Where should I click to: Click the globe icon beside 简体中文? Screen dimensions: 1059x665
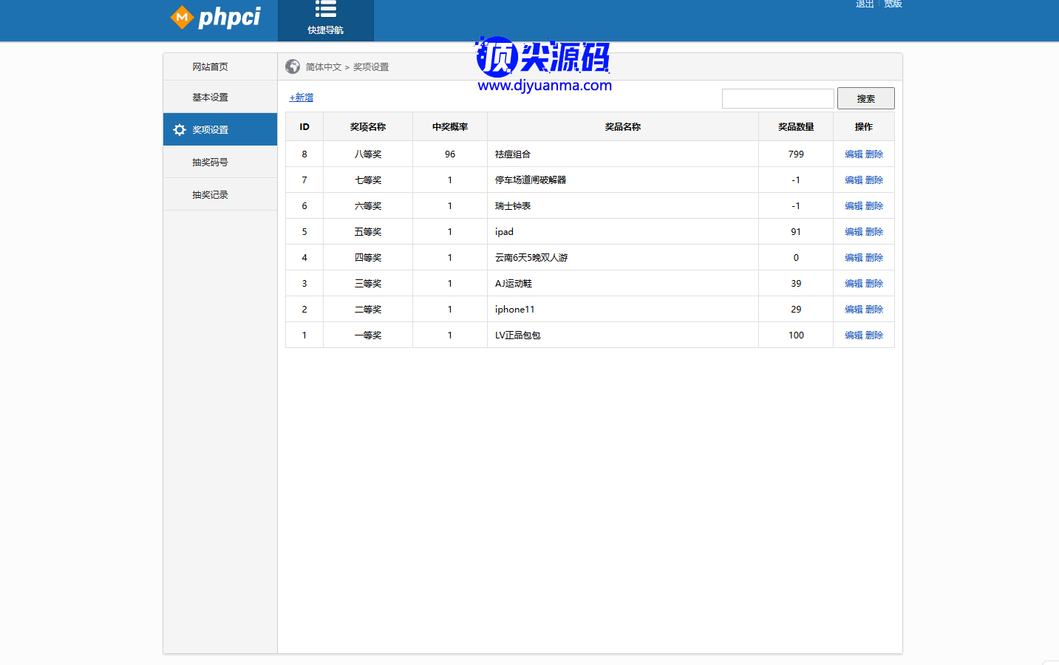(x=293, y=66)
